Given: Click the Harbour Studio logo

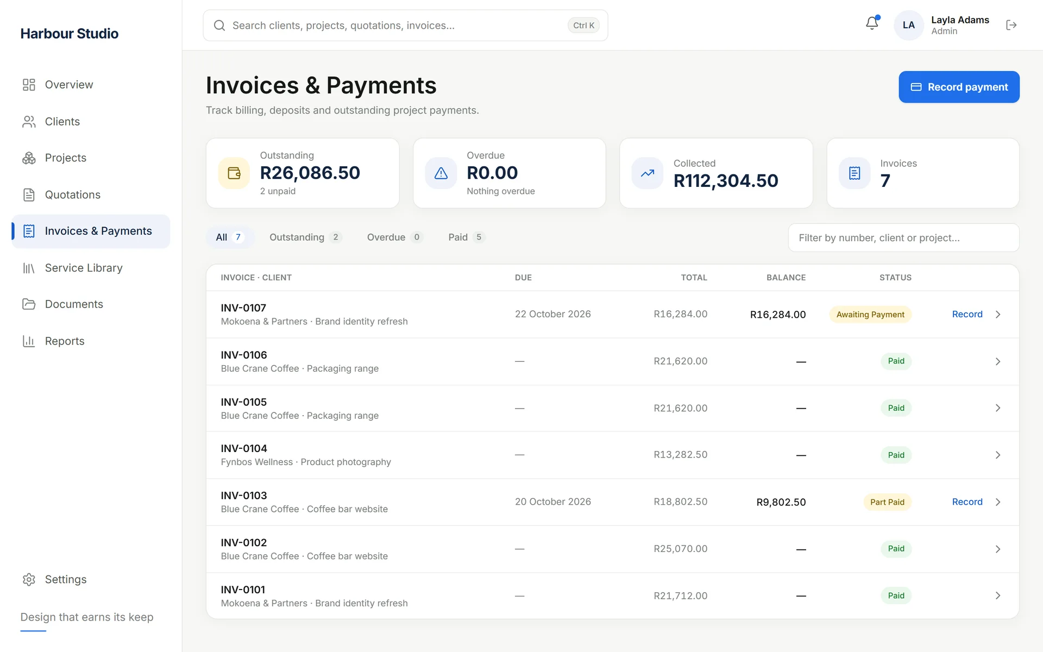Looking at the screenshot, I should coord(70,34).
